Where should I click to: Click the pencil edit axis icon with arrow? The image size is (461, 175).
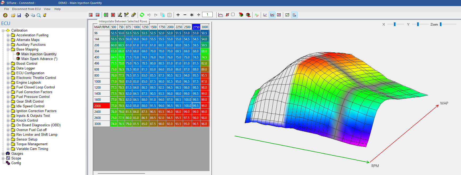[x=120, y=15]
